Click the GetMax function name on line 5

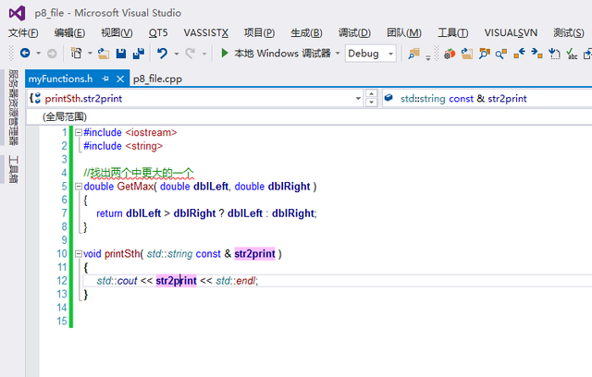click(x=136, y=187)
